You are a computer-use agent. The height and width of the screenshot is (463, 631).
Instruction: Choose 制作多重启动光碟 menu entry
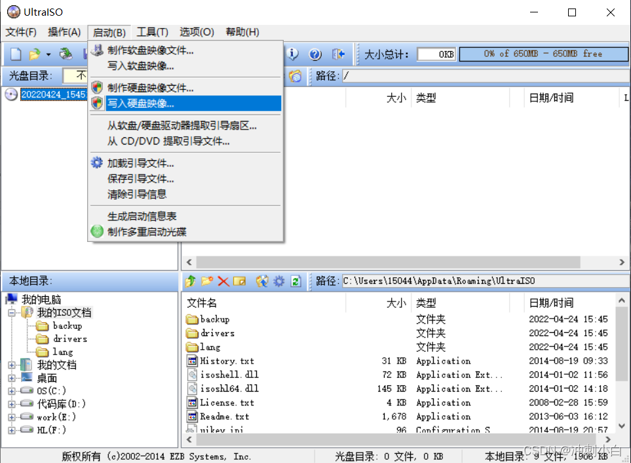point(185,231)
